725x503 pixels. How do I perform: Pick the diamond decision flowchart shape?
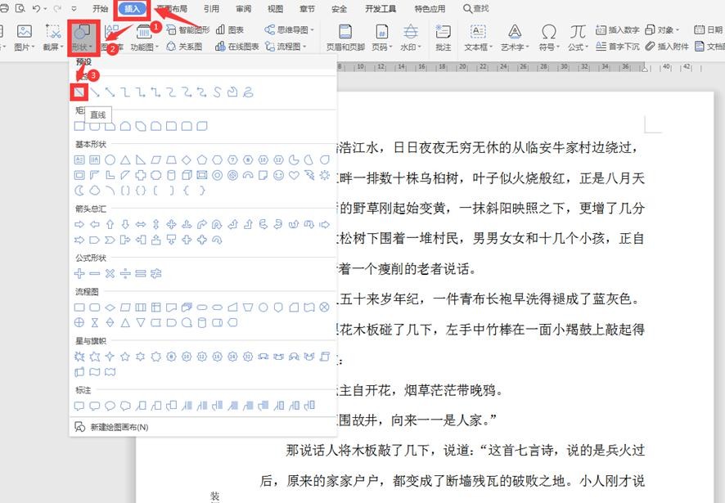tap(110, 308)
